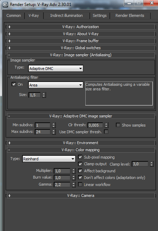158x231 pixels.
Task: Open the Indirect illumination tab
Action: [x=66, y=15]
